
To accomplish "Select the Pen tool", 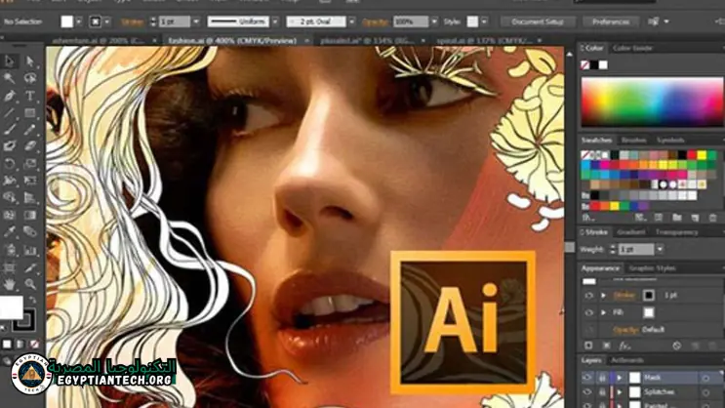I will [x=9, y=96].
